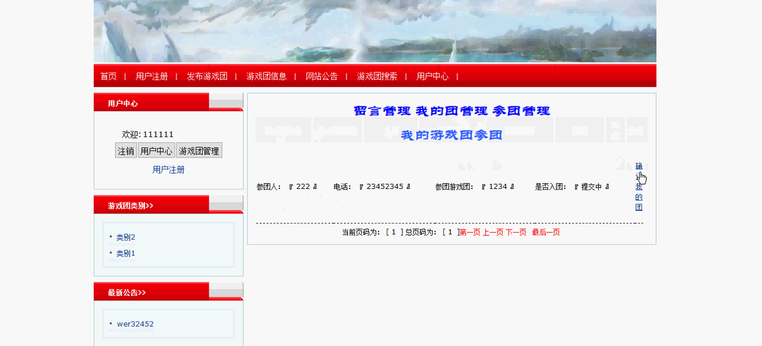
Task: Open 用户中心 in red nav bar
Action: pos(432,76)
